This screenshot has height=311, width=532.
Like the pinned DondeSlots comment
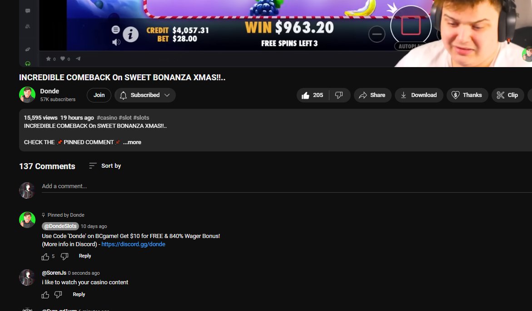point(45,257)
